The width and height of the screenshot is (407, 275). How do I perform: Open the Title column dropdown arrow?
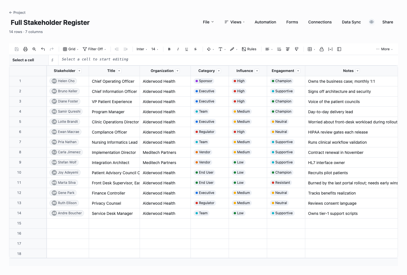click(119, 71)
